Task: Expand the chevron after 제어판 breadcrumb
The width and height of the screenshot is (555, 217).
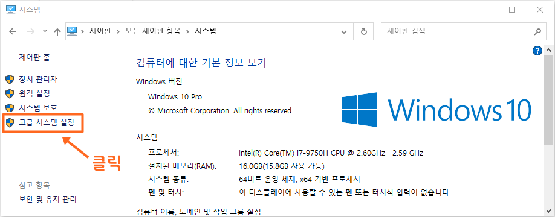Action: (118, 31)
